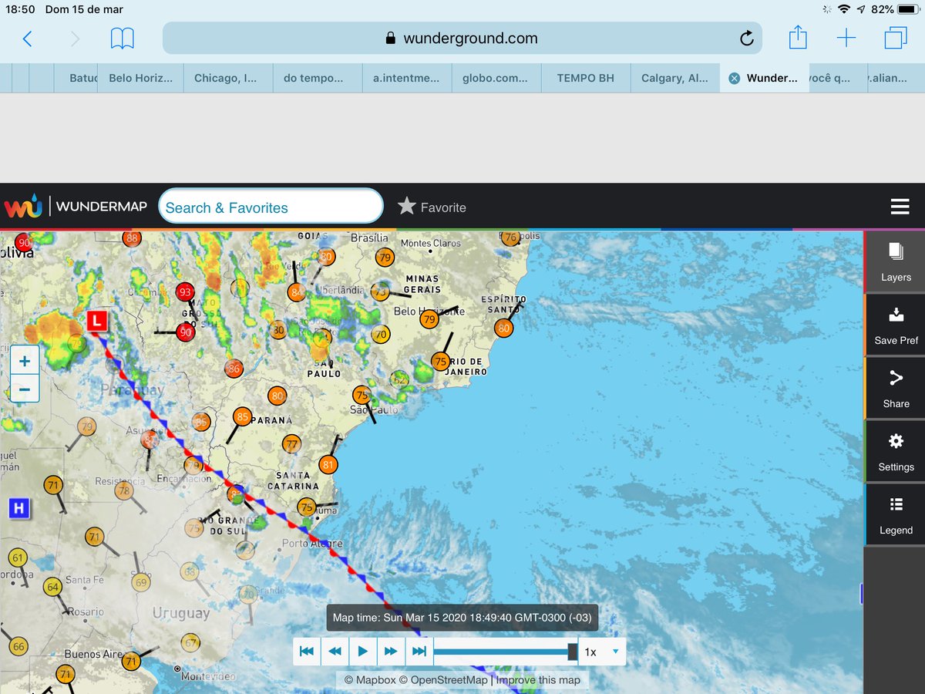Close the Wunder... tab
Viewport: 925px width, 694px height.
734,78
